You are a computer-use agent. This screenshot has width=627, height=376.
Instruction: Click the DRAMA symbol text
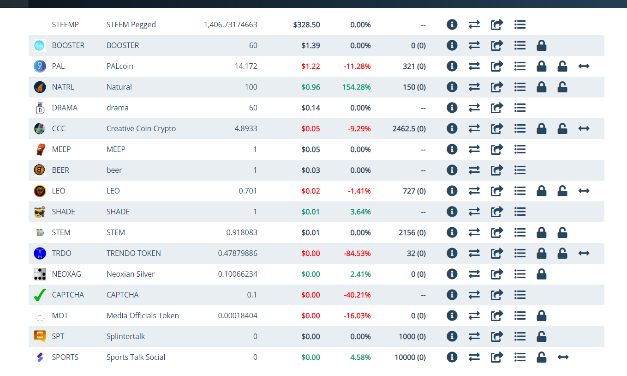tap(65, 108)
